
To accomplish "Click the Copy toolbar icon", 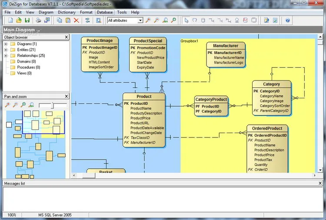I will point(60,20).
